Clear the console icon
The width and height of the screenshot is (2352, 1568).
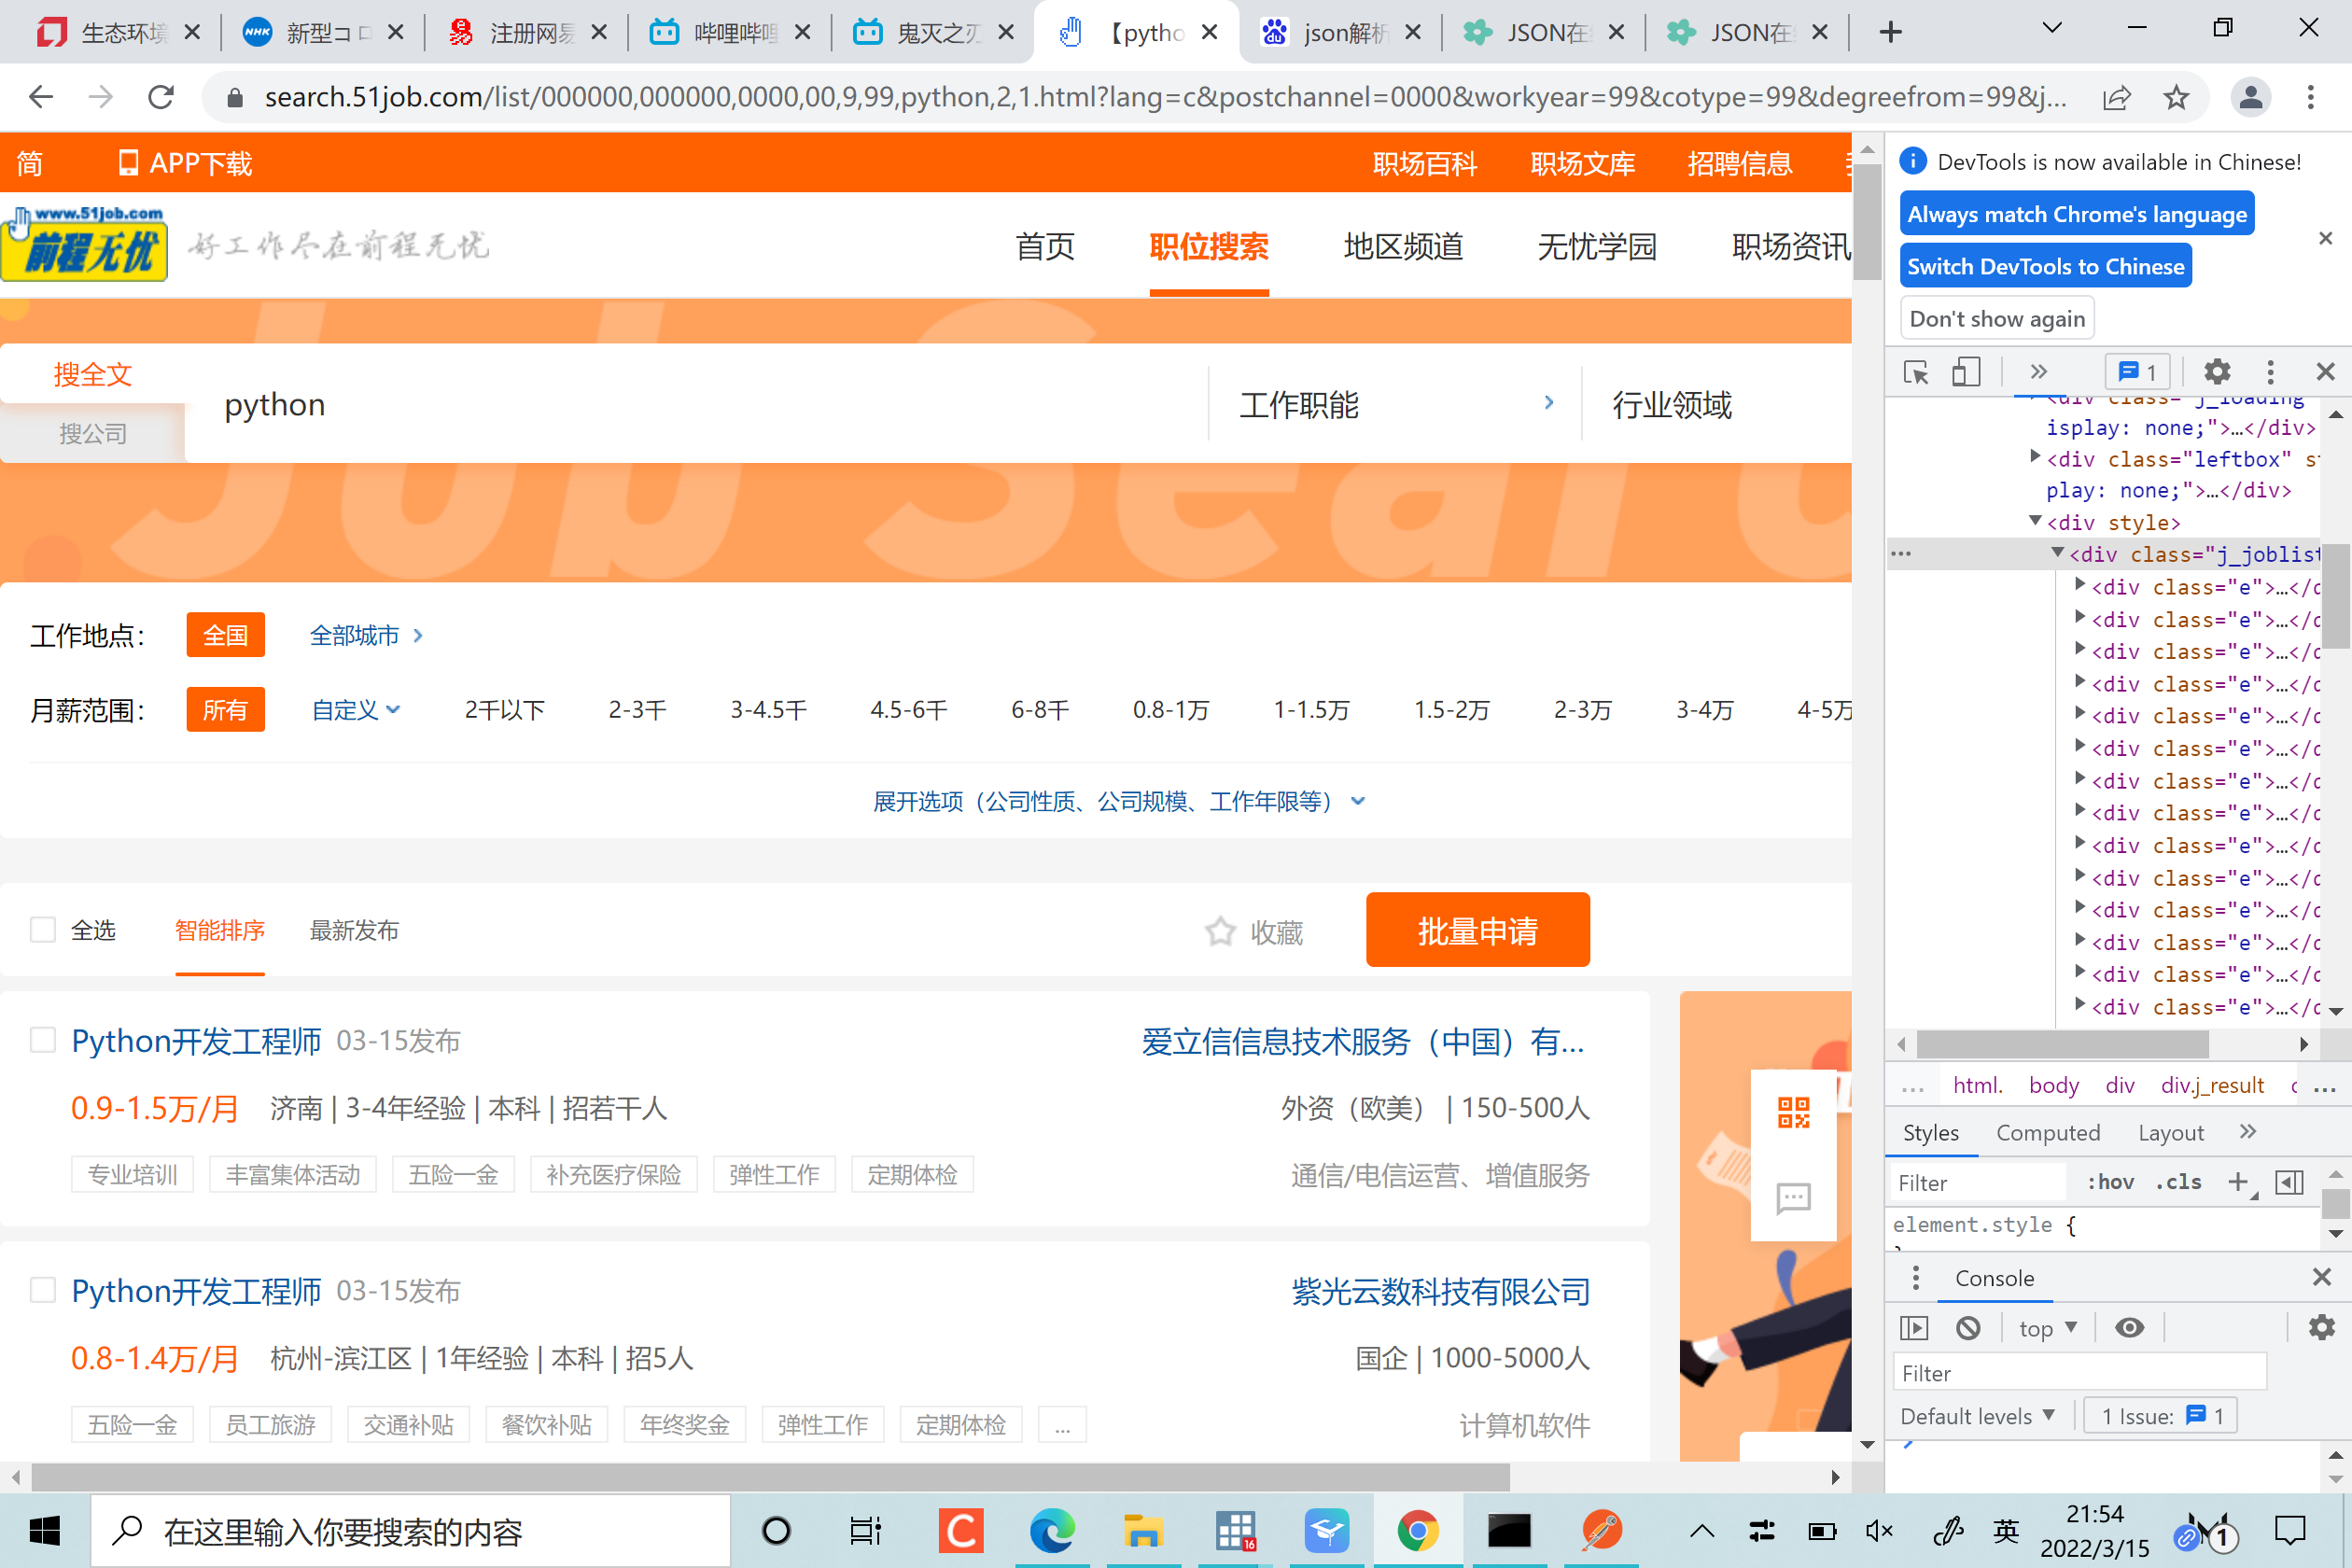(x=1968, y=1328)
